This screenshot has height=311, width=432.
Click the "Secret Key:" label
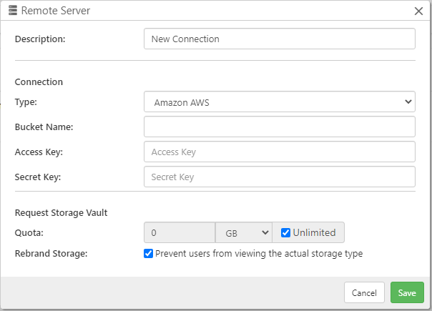38,177
